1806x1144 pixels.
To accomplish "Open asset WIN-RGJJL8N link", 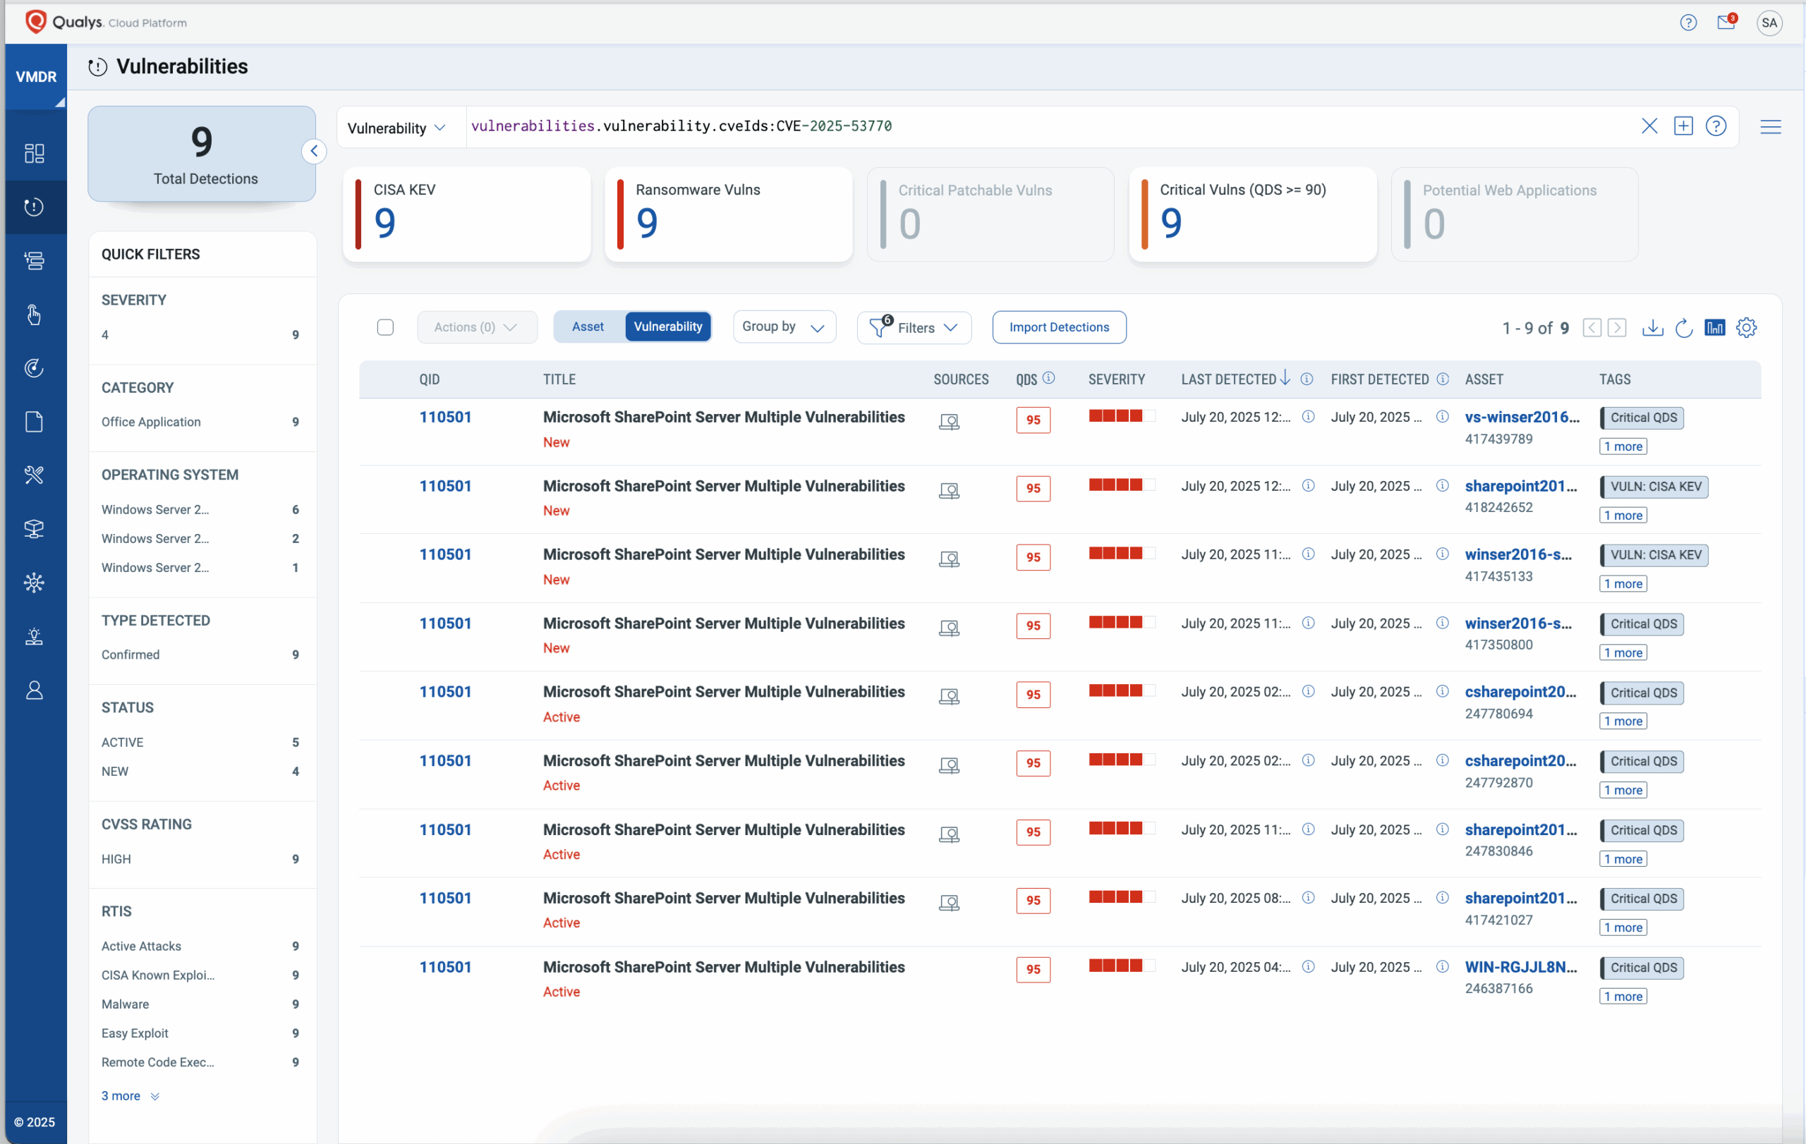I will point(1521,967).
